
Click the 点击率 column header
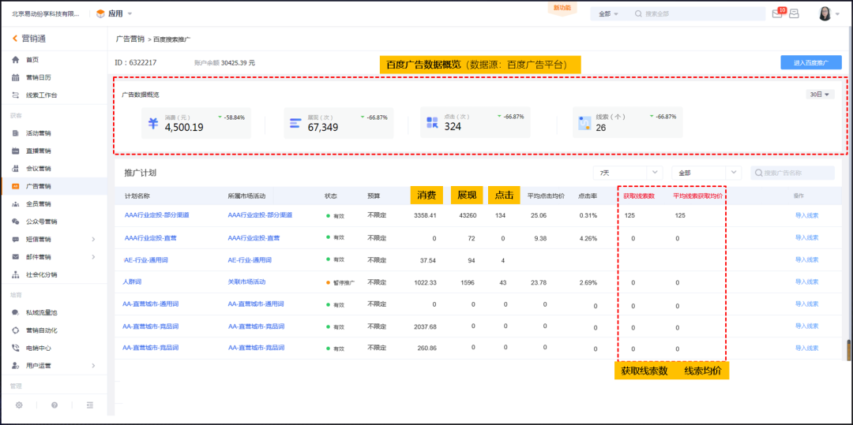588,196
